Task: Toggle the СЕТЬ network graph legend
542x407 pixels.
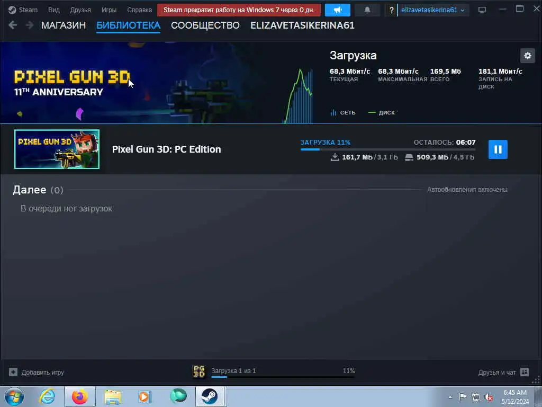Action: (x=343, y=112)
